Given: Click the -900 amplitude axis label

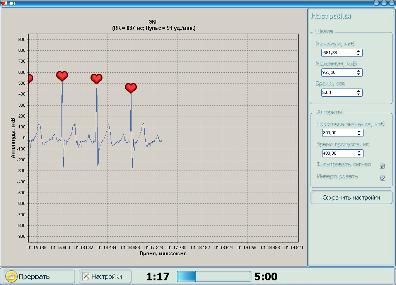Looking at the screenshot, I should point(21,236).
